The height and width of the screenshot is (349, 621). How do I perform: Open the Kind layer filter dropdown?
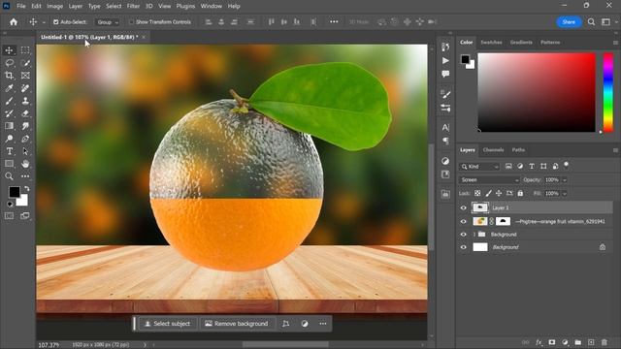point(479,167)
